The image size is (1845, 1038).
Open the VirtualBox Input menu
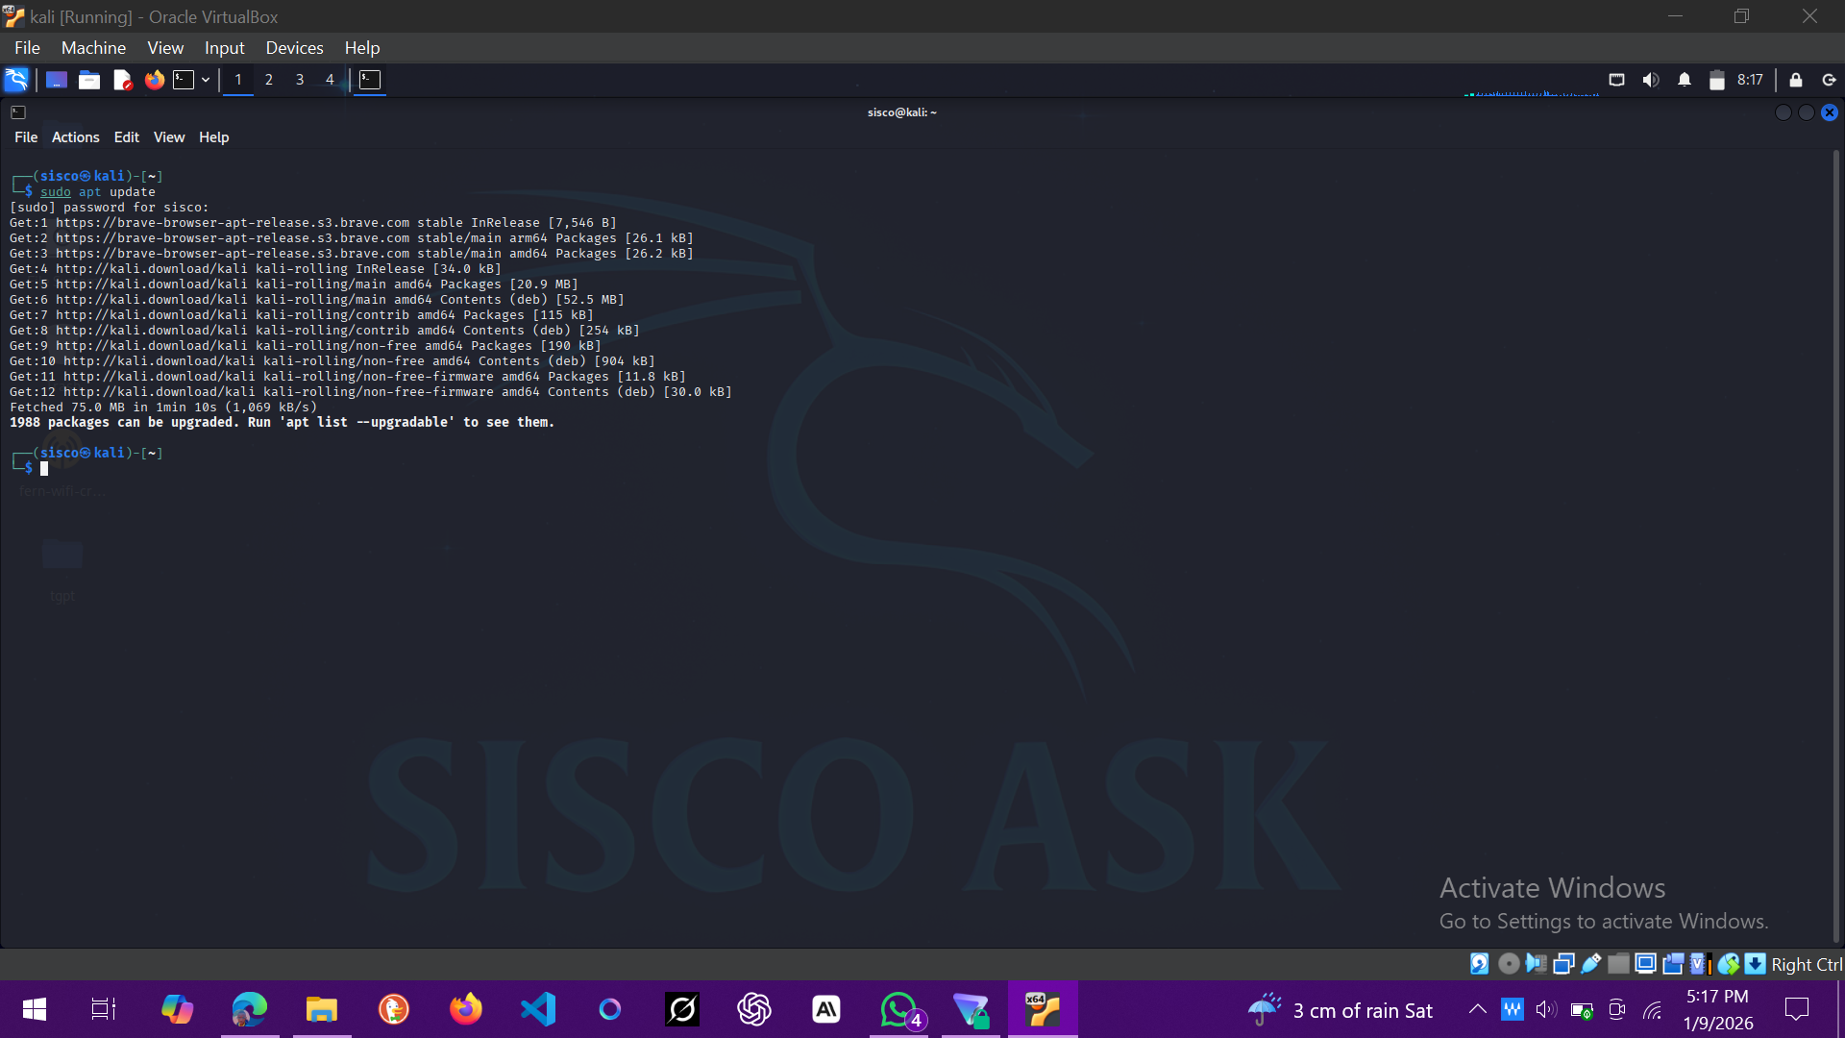click(224, 47)
